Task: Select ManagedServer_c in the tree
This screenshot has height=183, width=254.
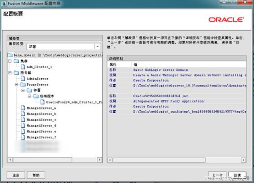Action: pos(41,120)
